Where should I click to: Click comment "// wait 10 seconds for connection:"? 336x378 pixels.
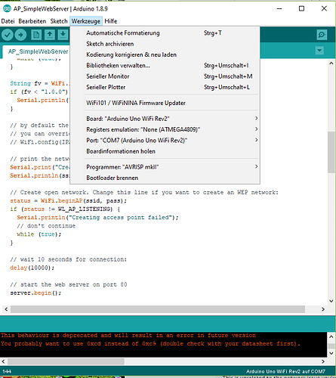[68, 259]
